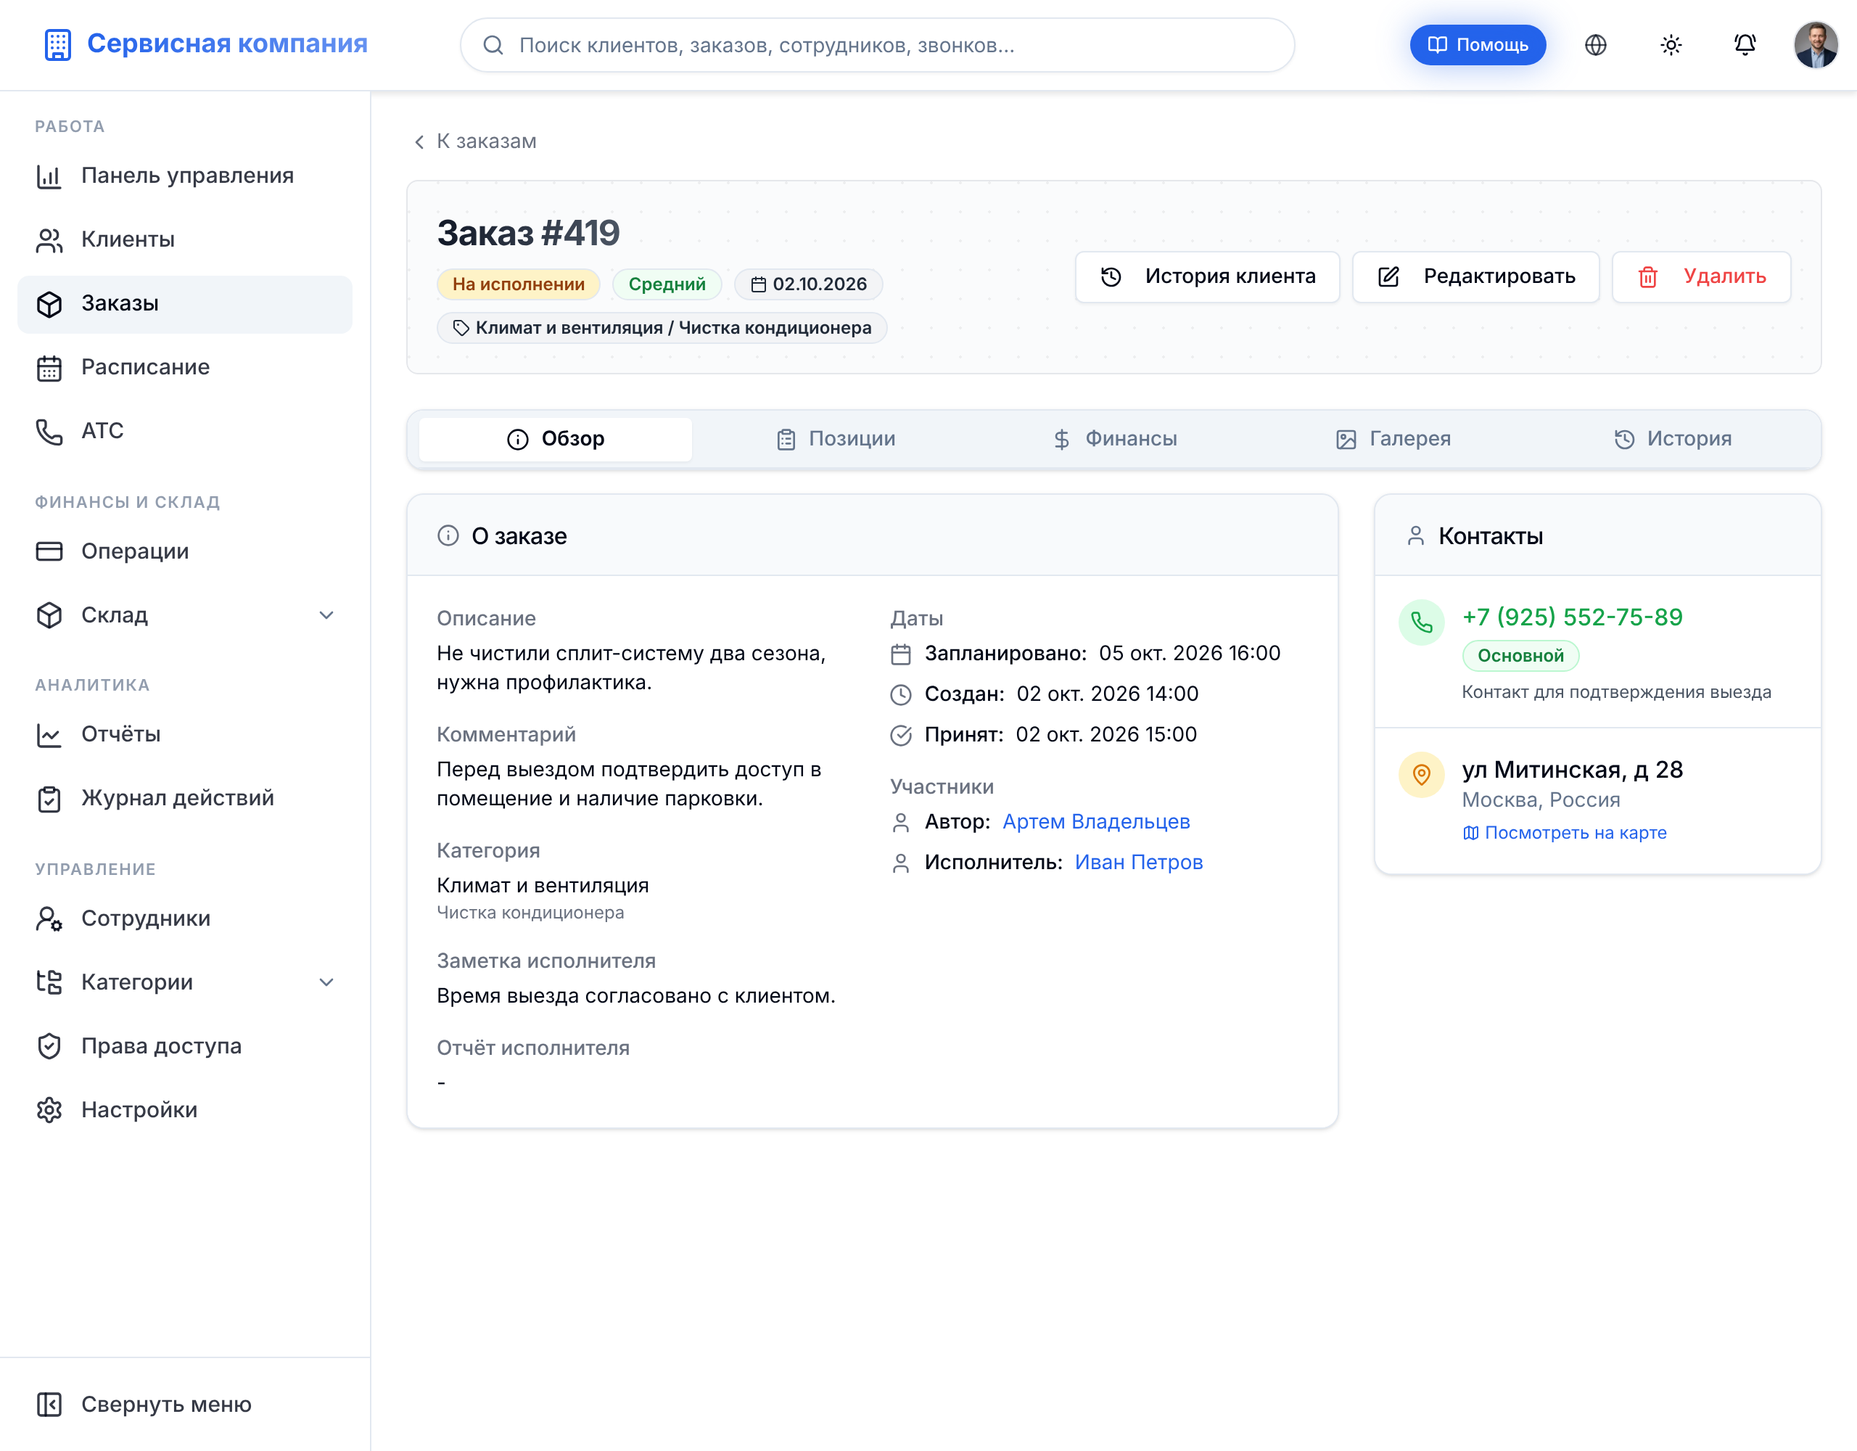
Task: Click the company building logo icon
Action: tap(58, 45)
